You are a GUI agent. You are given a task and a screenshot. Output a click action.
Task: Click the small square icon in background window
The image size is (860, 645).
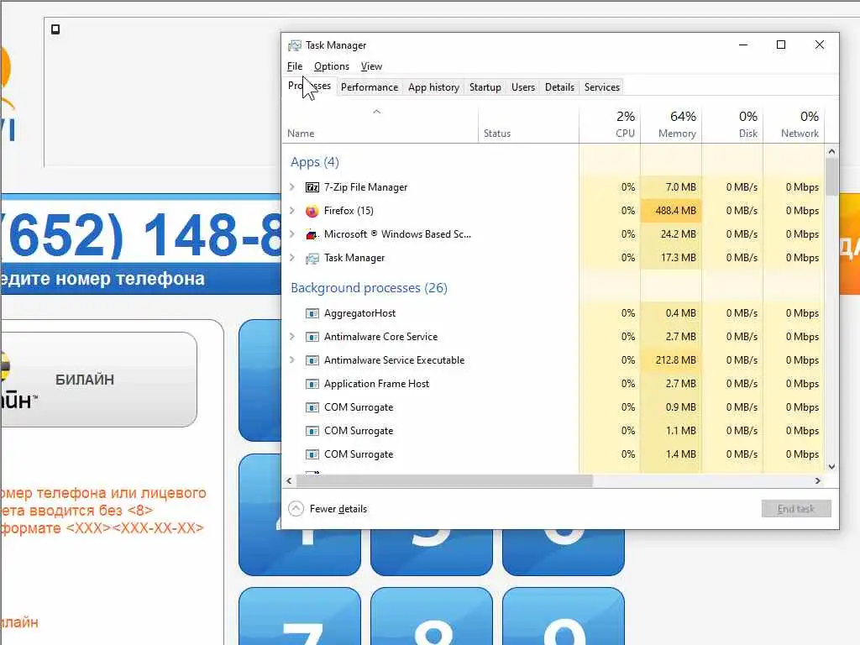[x=55, y=29]
